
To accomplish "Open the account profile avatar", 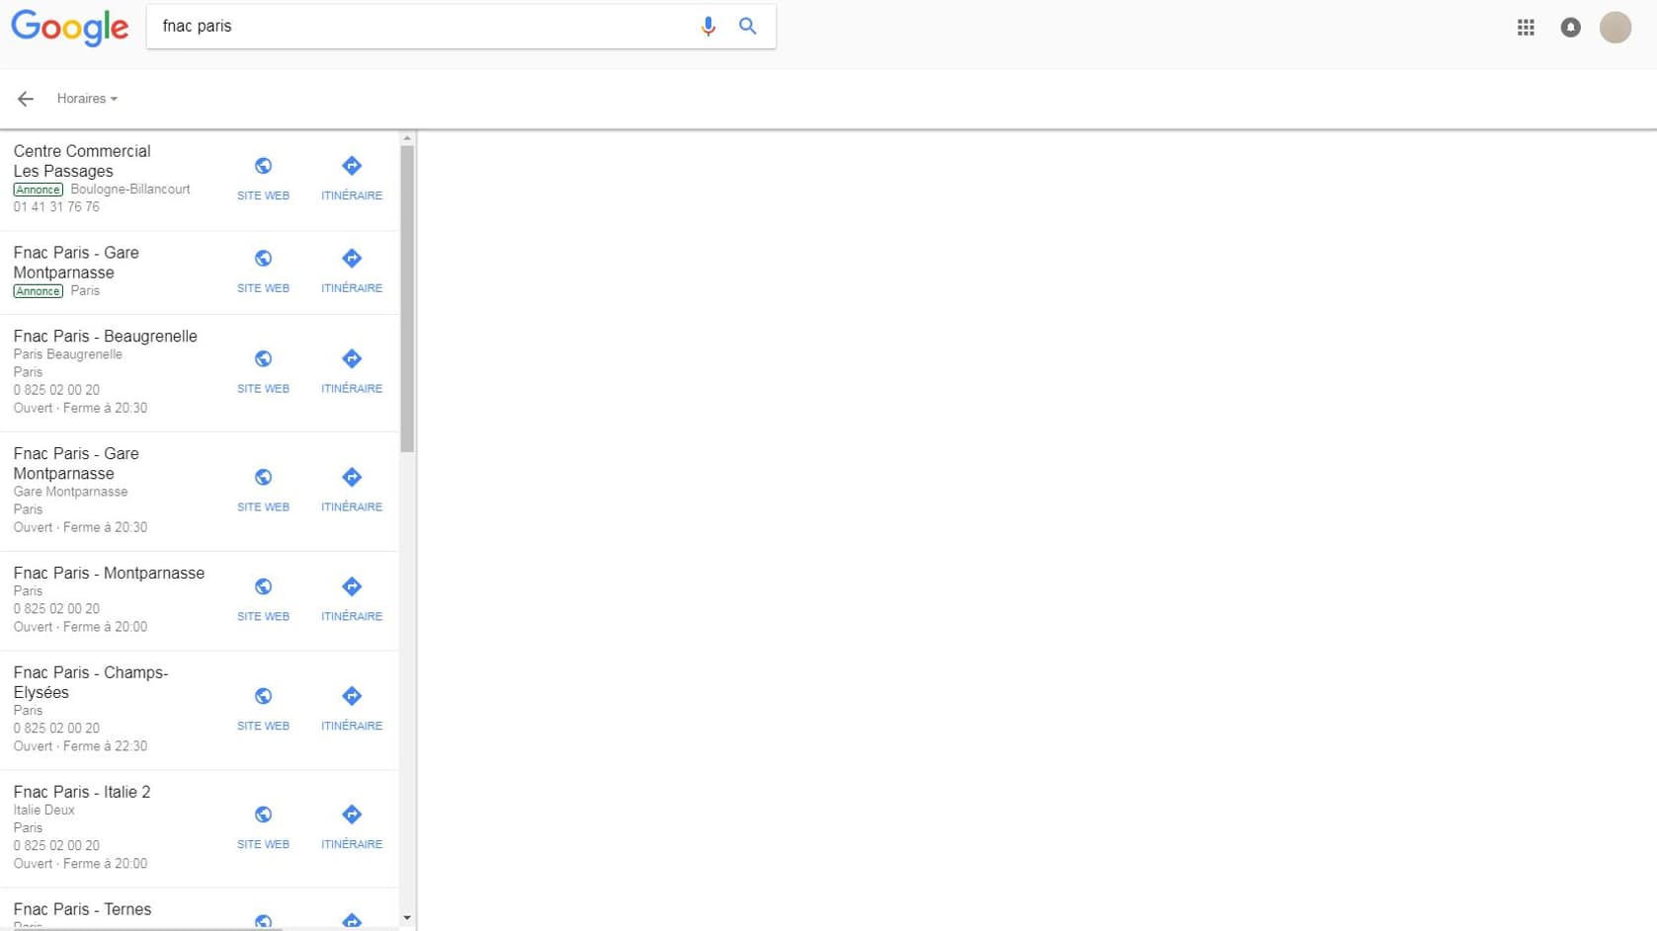I will click(x=1616, y=28).
